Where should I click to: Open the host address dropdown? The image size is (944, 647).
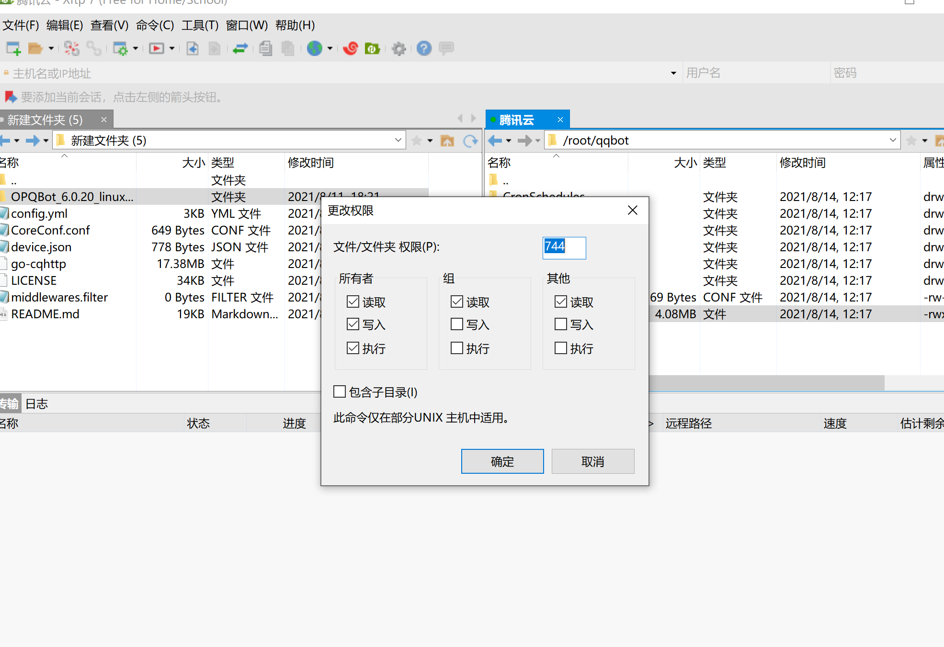673,73
